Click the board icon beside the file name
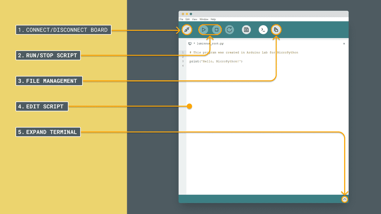This screenshot has height=214, width=381. 190,44
